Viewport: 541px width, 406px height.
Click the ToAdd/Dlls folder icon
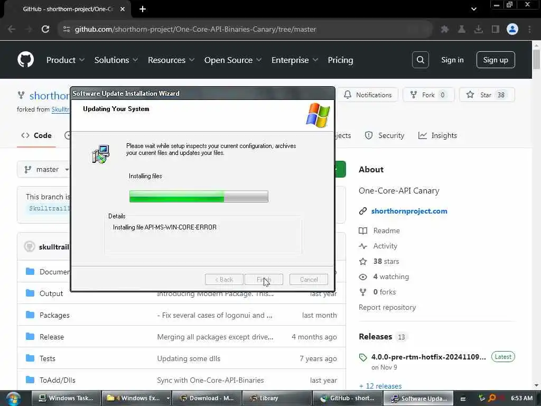(30, 380)
